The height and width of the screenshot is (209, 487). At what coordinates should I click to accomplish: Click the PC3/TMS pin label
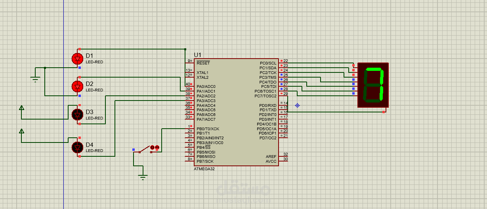pyautogui.click(x=268, y=78)
